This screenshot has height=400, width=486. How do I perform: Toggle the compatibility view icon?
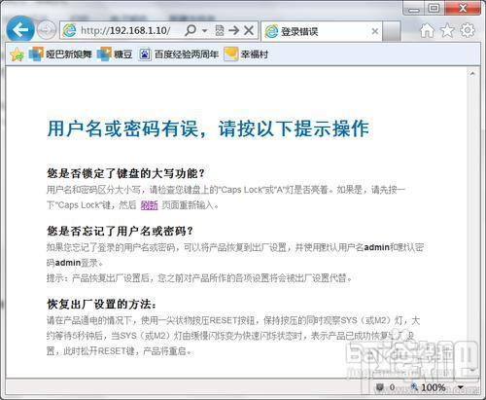(220, 30)
